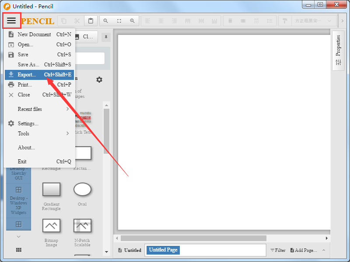
Task: Click the shapes list down scroll arrow
Action: click(106, 252)
